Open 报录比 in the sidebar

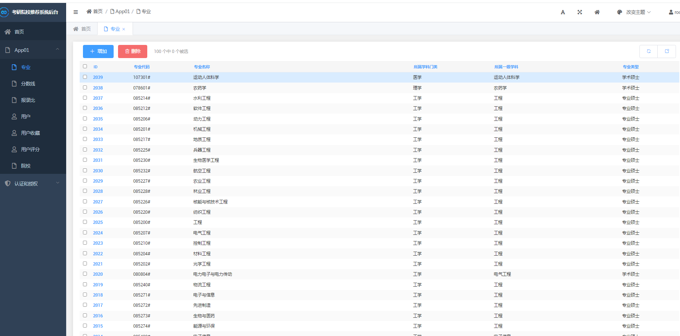tap(33, 100)
